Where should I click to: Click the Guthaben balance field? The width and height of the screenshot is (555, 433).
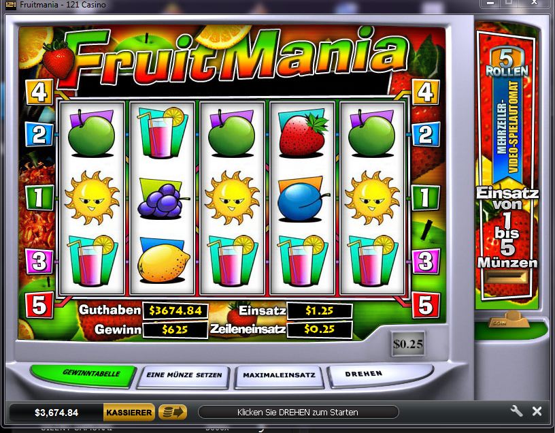click(175, 310)
